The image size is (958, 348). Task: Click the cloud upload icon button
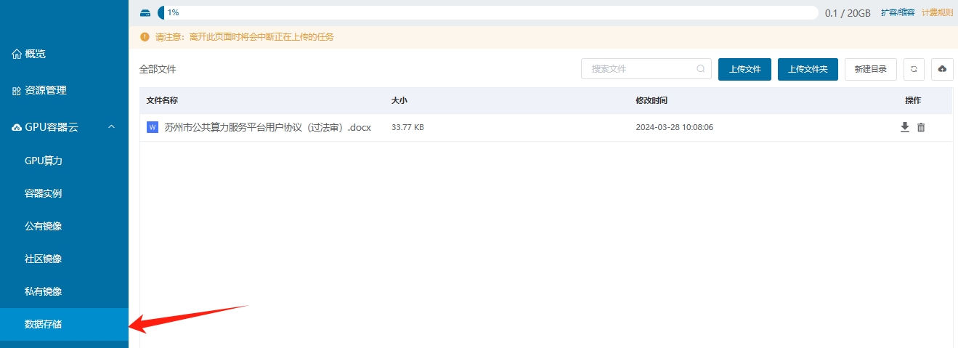(942, 69)
